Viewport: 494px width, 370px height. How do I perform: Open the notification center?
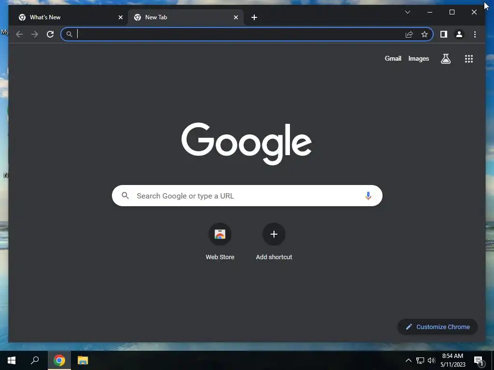(479, 360)
